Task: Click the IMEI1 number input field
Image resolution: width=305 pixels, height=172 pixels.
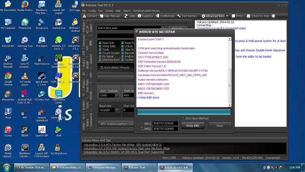Action: click(165, 123)
